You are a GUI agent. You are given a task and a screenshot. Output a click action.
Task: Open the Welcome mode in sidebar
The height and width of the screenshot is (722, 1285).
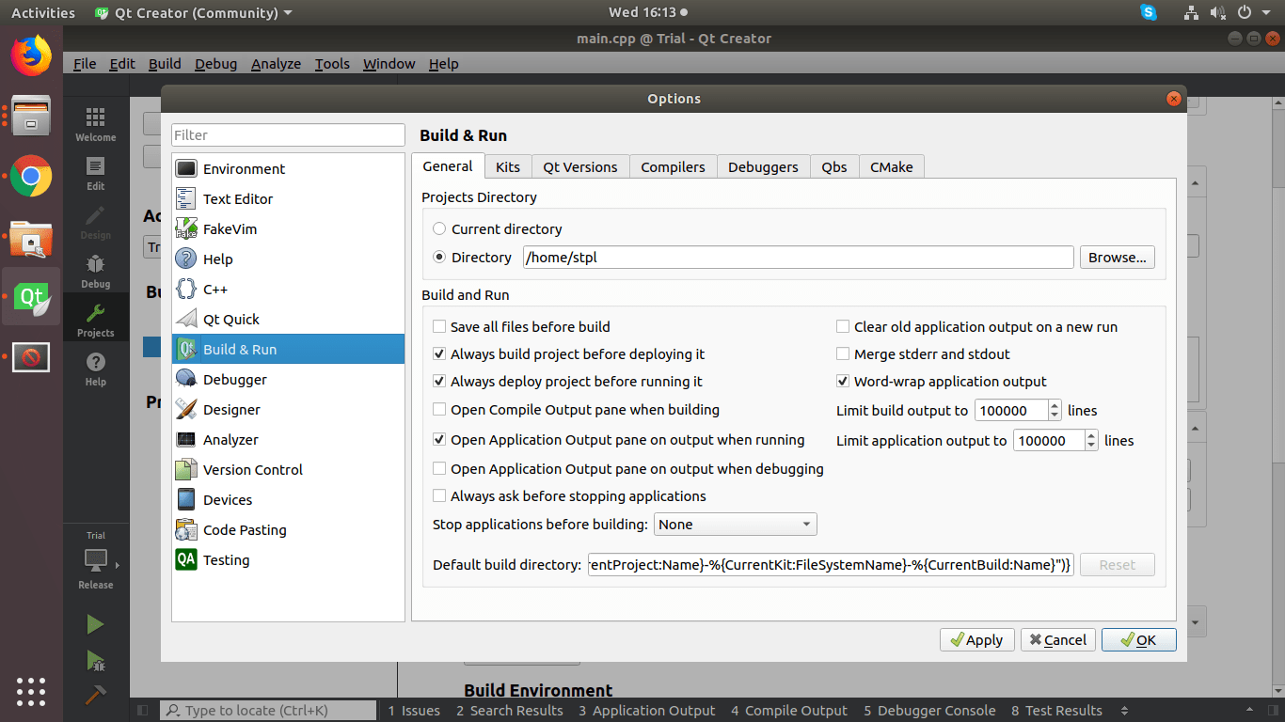coord(95,123)
